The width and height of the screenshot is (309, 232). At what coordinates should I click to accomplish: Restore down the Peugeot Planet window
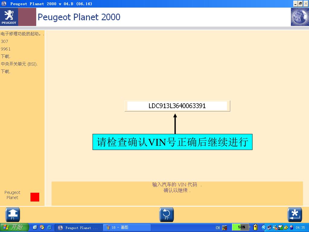pos(300,4)
